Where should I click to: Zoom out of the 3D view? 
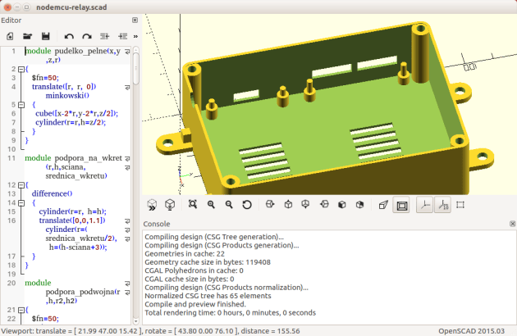pyautogui.click(x=229, y=205)
